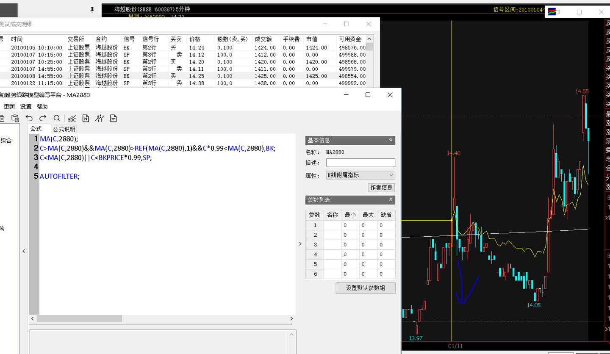Screen dimensions: 610x354
Task: Click formula line 1 MA(C,2880);
Action: point(59,138)
